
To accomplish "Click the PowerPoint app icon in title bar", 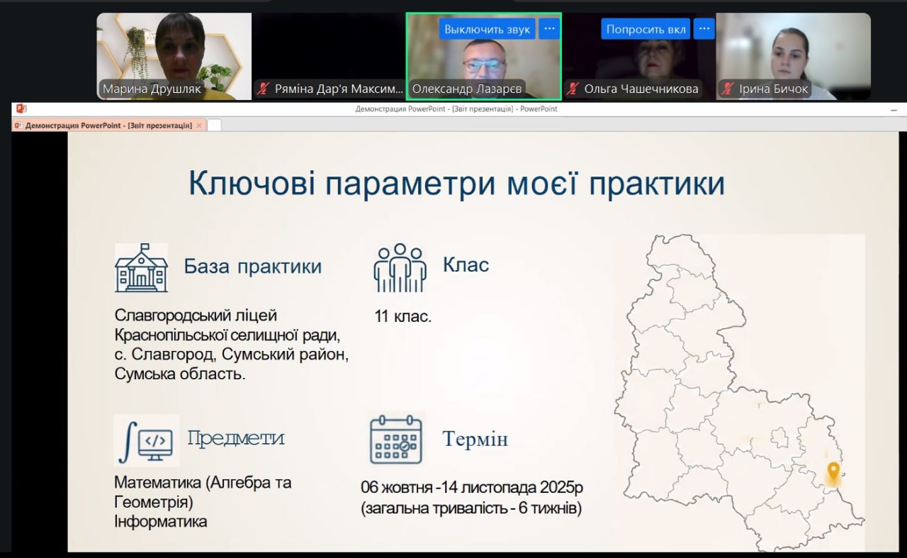I will click(x=21, y=108).
